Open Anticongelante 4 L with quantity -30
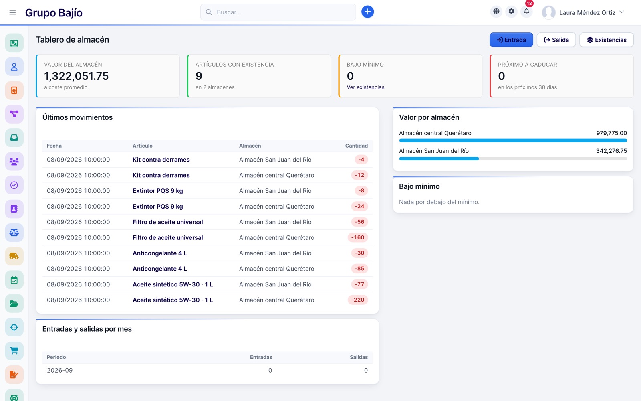This screenshot has height=401, width=641. click(160, 253)
